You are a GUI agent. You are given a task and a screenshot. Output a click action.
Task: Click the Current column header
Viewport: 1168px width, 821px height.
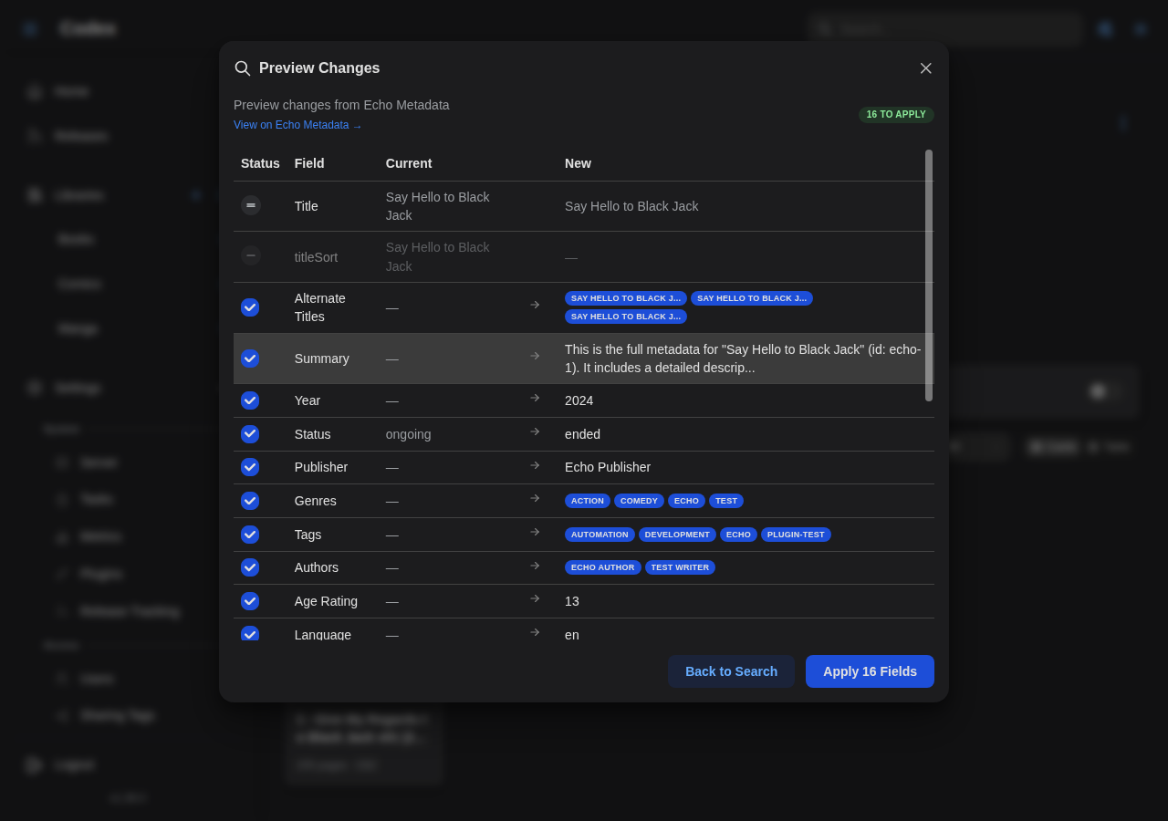pos(409,163)
